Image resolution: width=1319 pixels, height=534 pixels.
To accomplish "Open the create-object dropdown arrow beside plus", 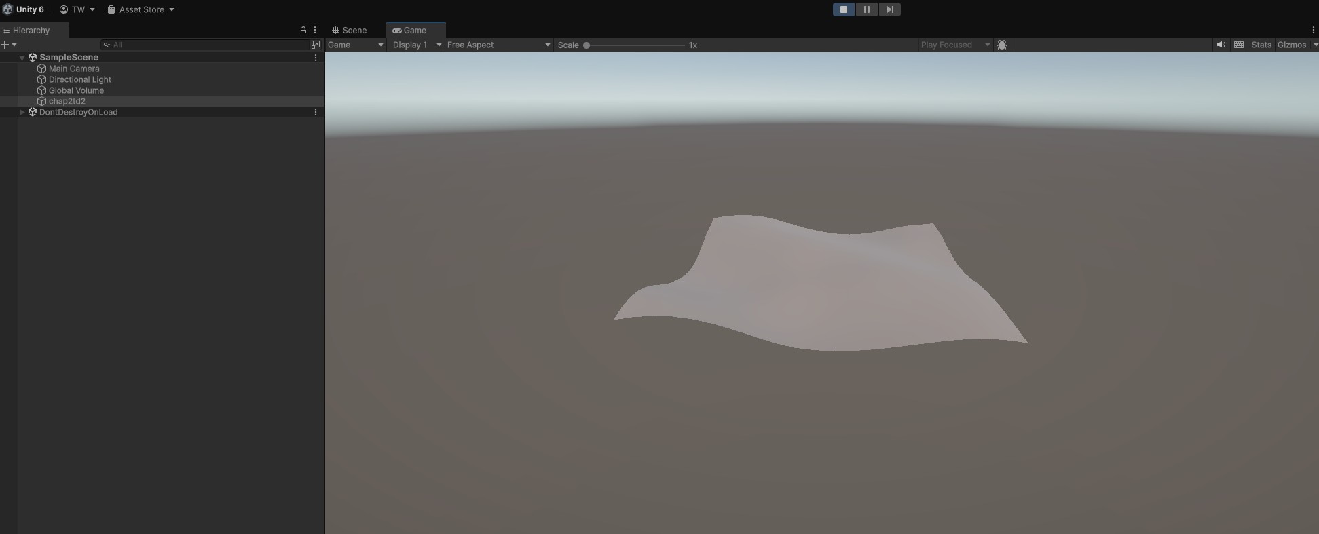I will (14, 45).
